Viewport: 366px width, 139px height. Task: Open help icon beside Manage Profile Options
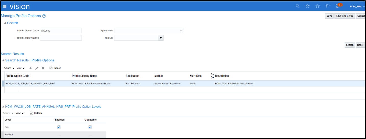[x=44, y=16]
